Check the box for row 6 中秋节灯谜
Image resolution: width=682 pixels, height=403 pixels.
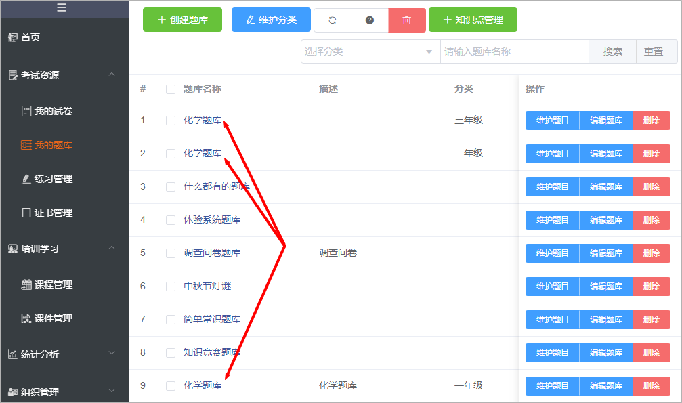(171, 287)
